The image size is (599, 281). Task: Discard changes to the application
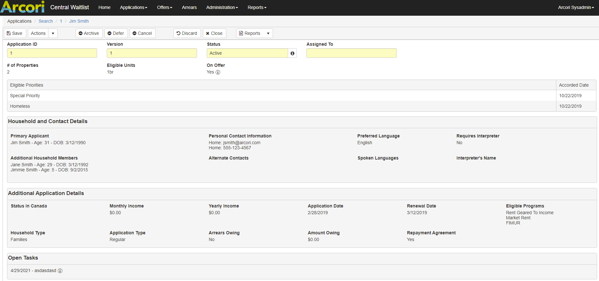coord(187,33)
